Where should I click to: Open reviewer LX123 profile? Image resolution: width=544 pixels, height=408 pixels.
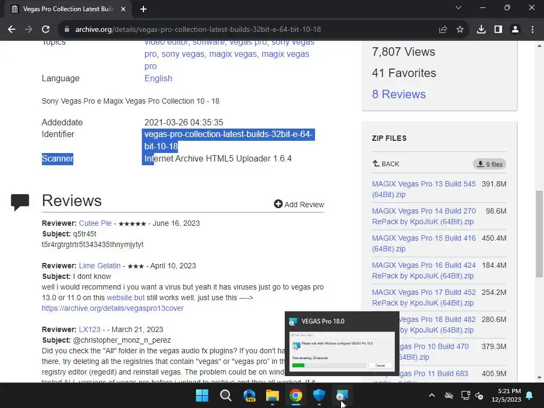tap(89, 329)
